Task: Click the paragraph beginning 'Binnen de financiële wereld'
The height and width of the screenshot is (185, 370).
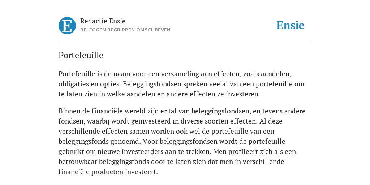Action: click(182, 141)
